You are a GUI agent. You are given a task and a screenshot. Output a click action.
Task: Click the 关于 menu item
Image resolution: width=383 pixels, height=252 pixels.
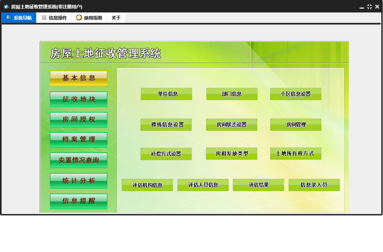click(x=116, y=18)
